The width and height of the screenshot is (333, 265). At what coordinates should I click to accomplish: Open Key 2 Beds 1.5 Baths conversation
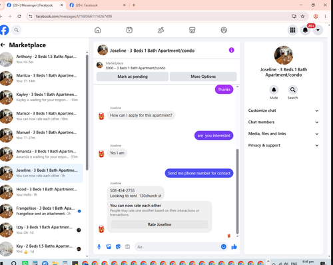pyautogui.click(x=41, y=248)
